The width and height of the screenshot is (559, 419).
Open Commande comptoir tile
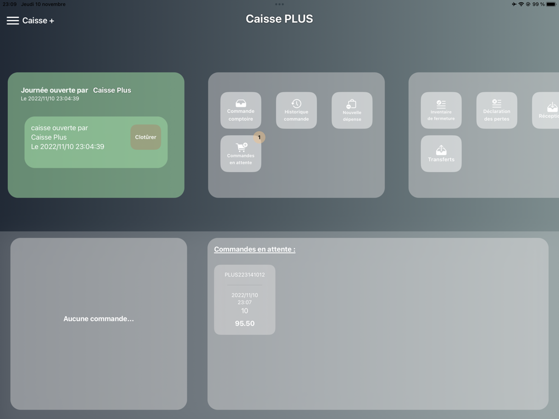click(x=240, y=111)
